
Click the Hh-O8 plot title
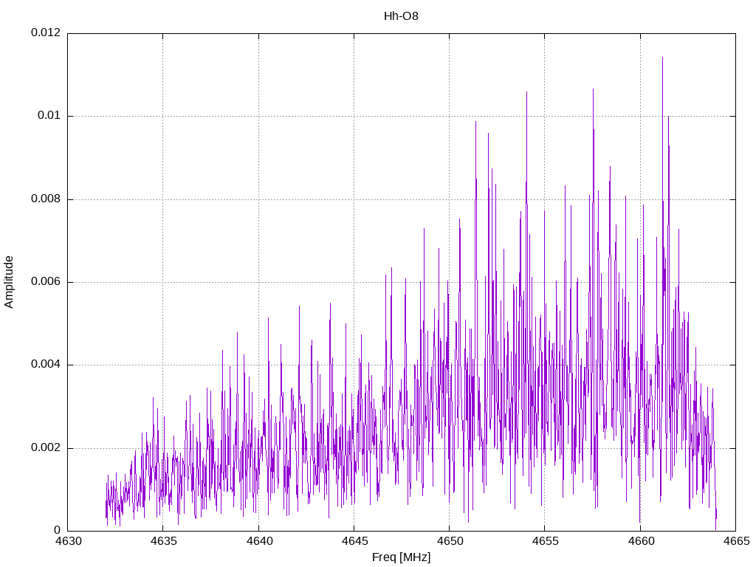401,16
